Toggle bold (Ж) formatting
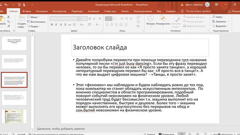The height and width of the screenshot is (135, 240). (52, 24)
